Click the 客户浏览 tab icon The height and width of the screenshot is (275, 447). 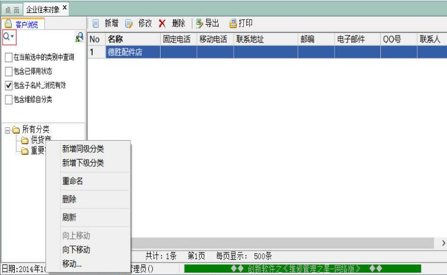(x=8, y=24)
